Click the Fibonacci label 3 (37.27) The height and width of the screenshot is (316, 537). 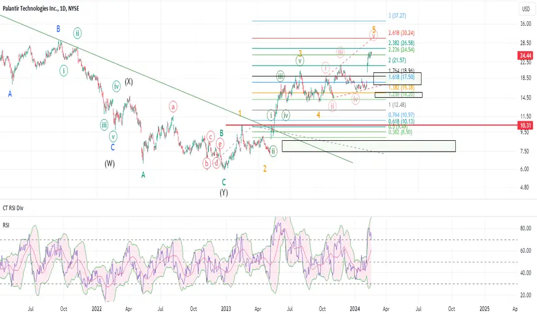point(397,16)
